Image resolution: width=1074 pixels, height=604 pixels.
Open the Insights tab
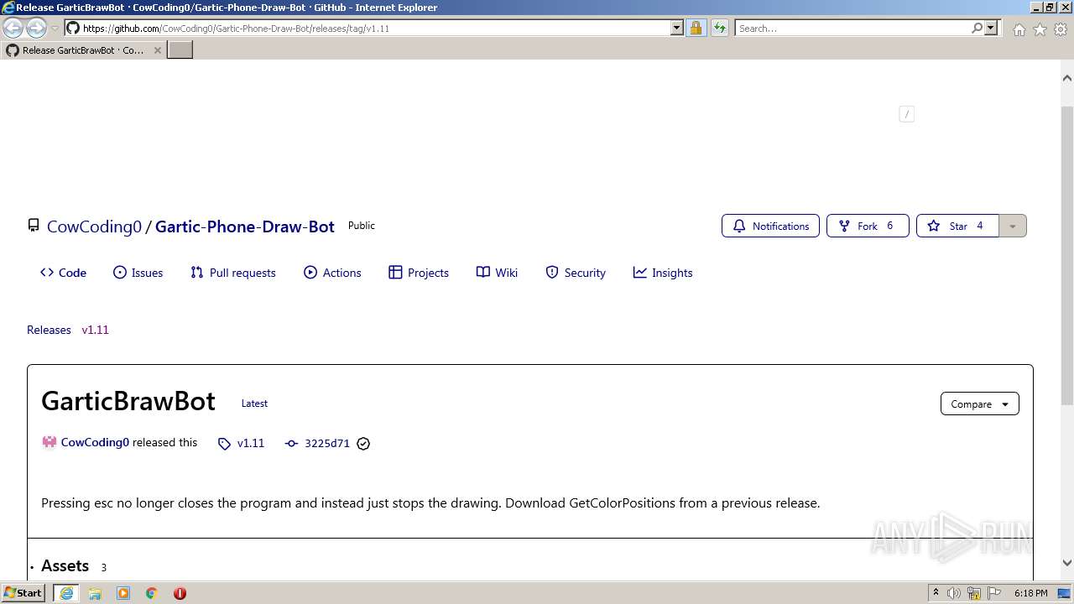[663, 273]
